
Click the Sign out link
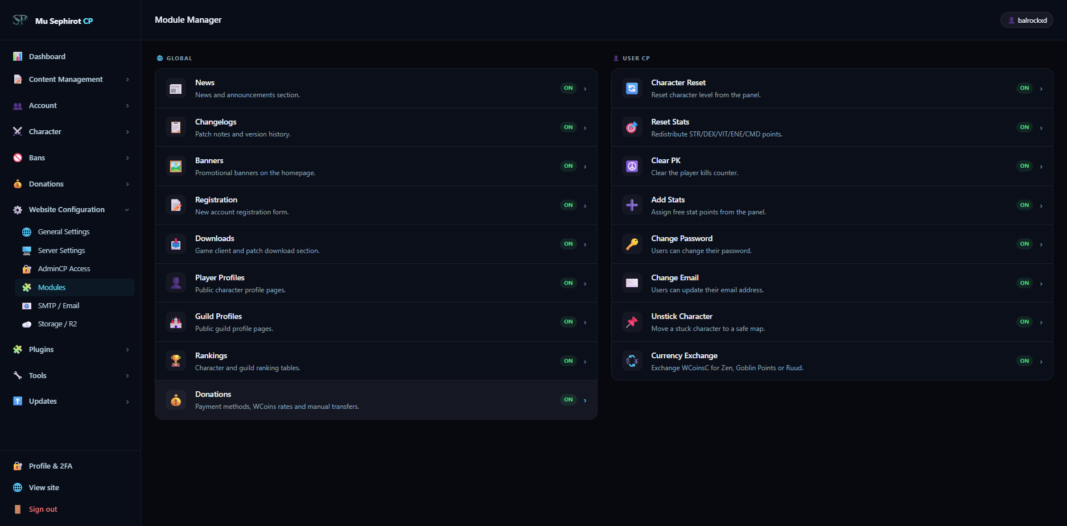(43, 510)
